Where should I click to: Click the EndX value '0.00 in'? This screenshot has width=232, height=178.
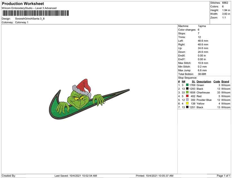pyautogui.click(x=202, y=56)
